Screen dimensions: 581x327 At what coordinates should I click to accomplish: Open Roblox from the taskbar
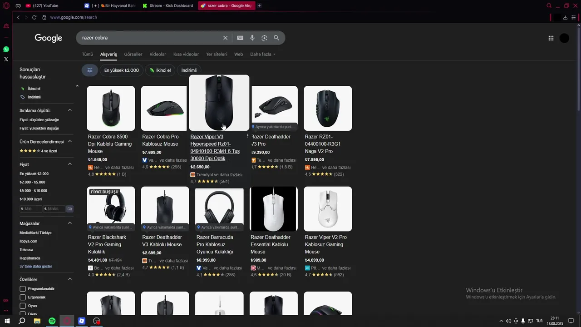[82, 321]
